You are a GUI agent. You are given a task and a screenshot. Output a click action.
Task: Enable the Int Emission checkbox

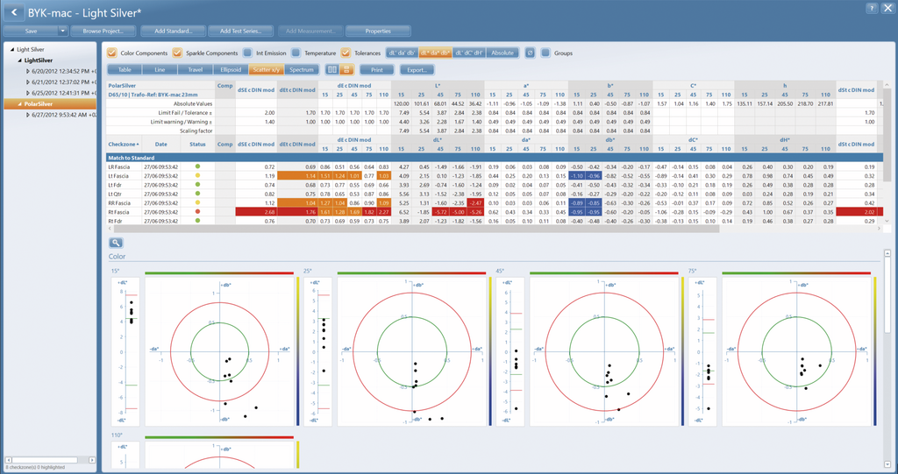pyautogui.click(x=247, y=53)
